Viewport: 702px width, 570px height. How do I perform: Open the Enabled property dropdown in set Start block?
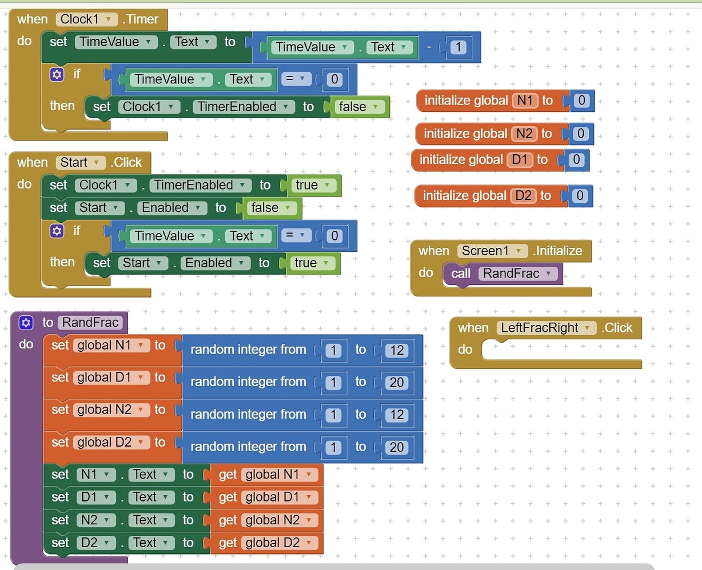point(197,208)
